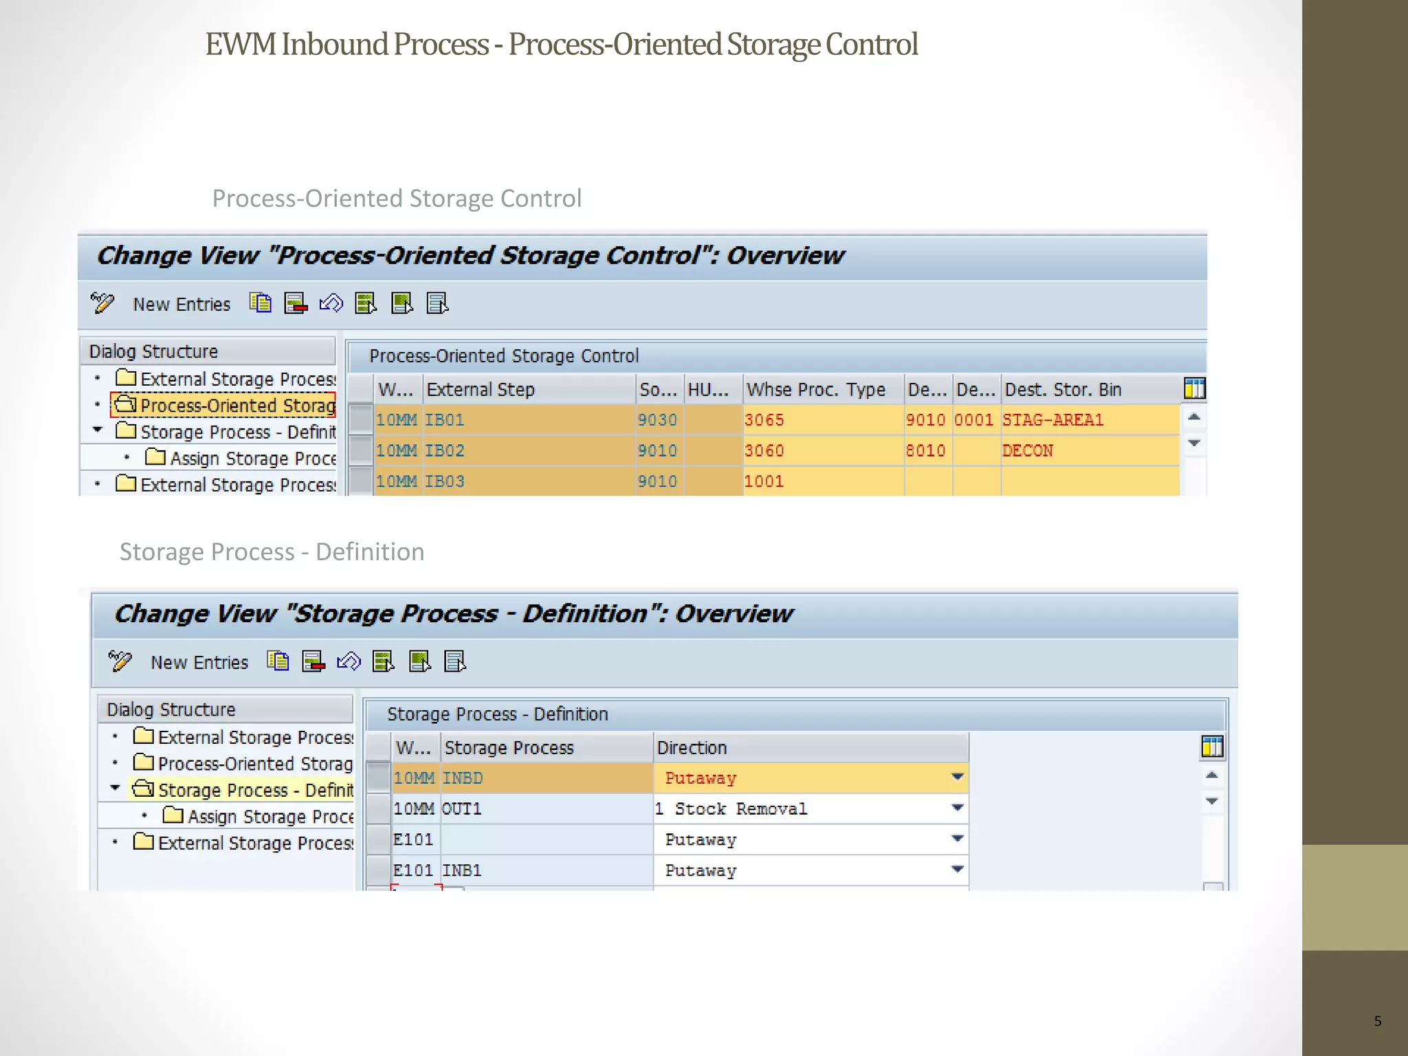The height and width of the screenshot is (1056, 1408).
Task: Click Select Block icon in lower toolbar
Action: tap(419, 661)
